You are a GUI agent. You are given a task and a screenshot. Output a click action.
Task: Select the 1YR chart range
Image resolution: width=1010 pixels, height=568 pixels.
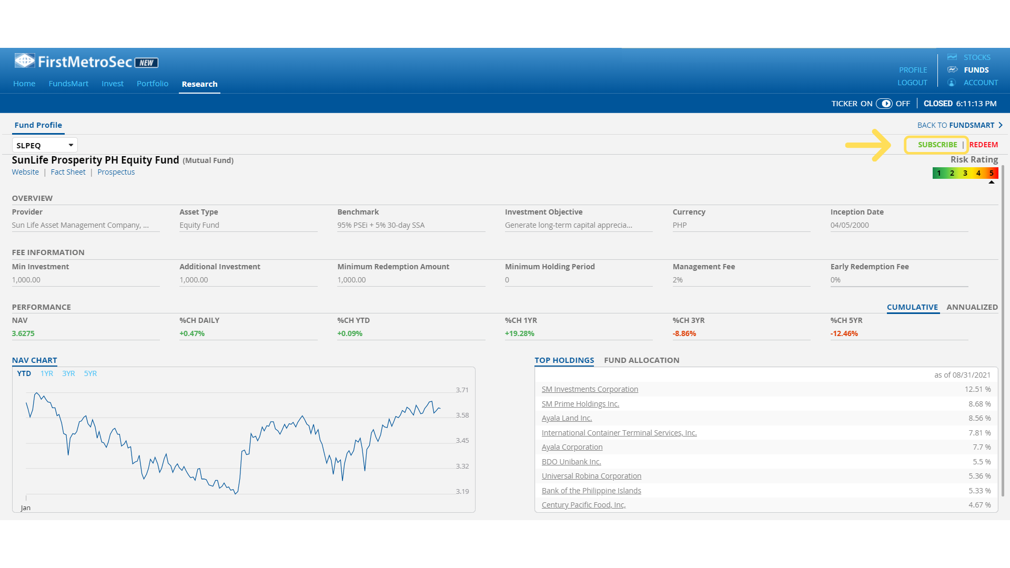(47, 373)
